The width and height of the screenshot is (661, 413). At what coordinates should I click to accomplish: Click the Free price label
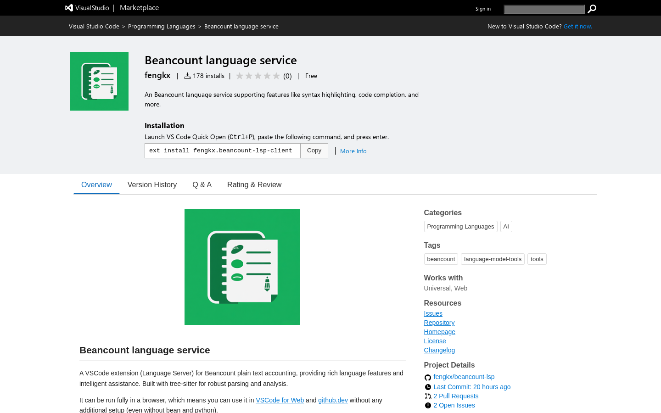(x=311, y=76)
